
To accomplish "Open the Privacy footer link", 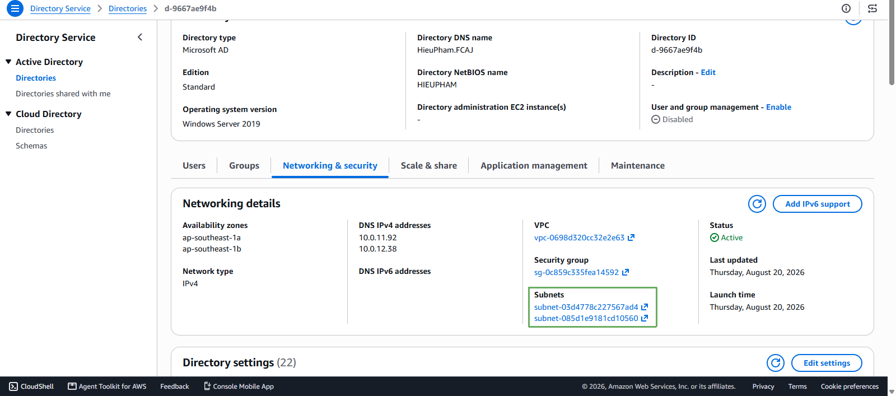I will coord(763,386).
